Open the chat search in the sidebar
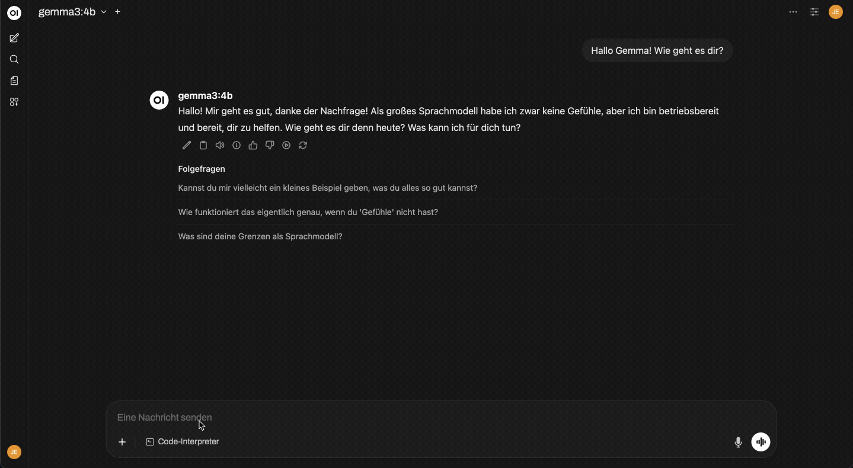 (x=14, y=59)
